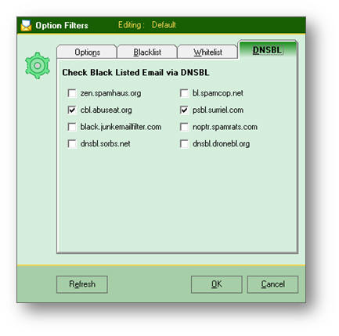Screen dimensions: 339x336
Task: Switch to the Options tab
Action: click(x=87, y=52)
